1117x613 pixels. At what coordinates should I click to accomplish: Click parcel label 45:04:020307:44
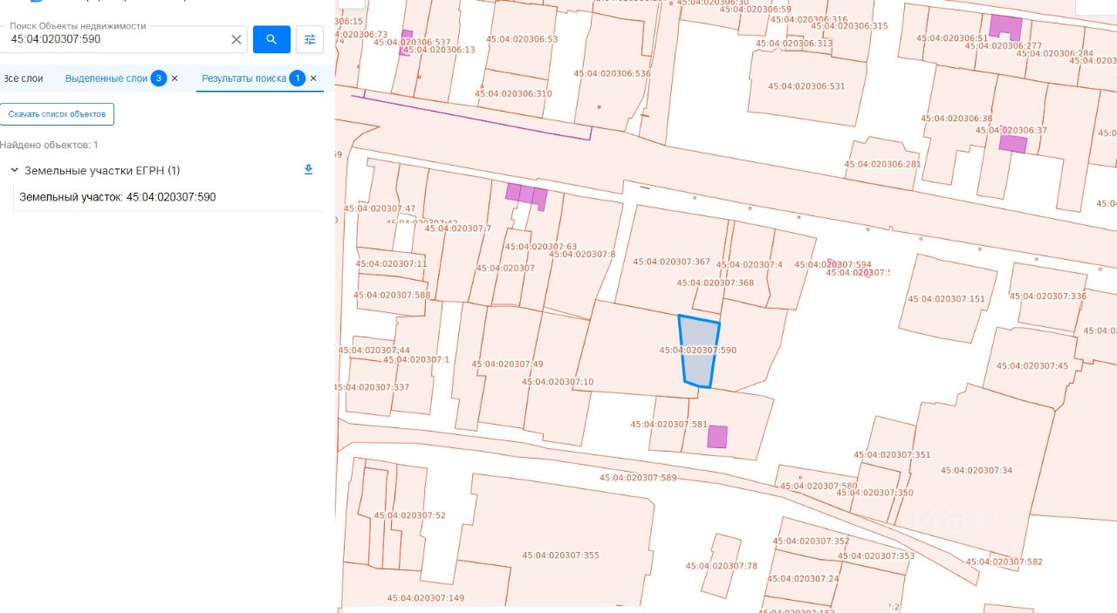374,351
